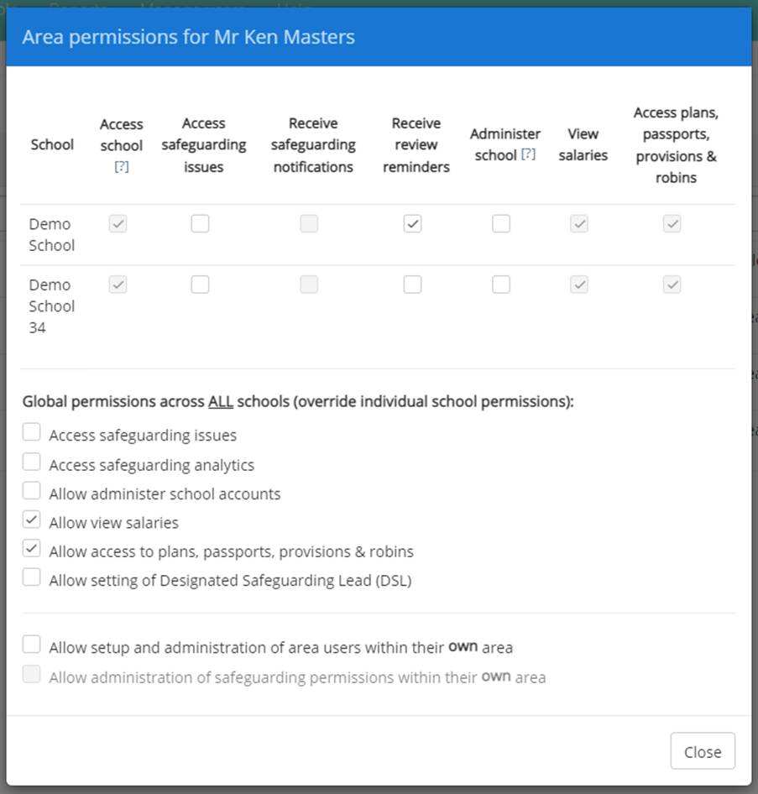Enable Access safeguarding issues for Demo School
Viewport: 758px width, 794px height.
click(200, 223)
